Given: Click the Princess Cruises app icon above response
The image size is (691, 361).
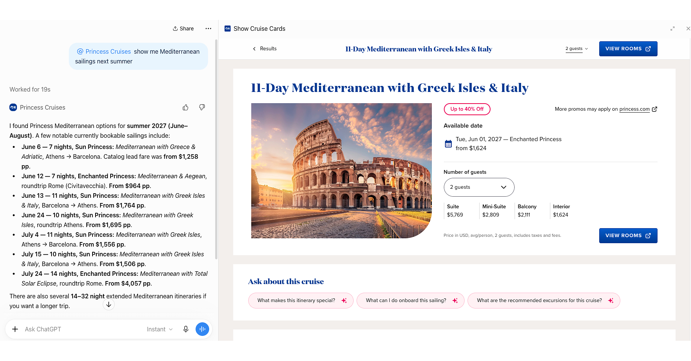Looking at the screenshot, I should point(13,107).
